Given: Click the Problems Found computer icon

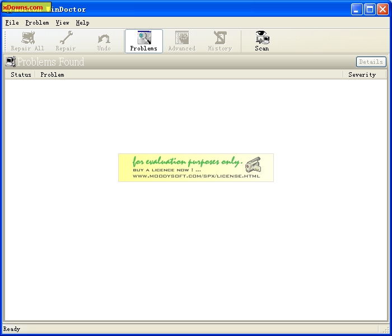Looking at the screenshot, I should (11, 62).
